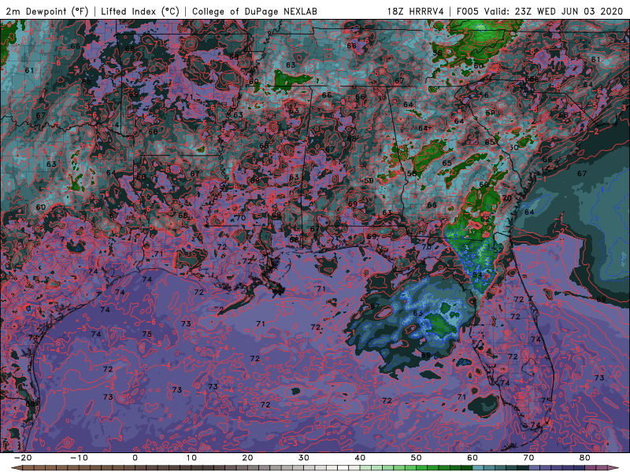
Task: Click the 0 label on the color scale
Action: (135, 458)
